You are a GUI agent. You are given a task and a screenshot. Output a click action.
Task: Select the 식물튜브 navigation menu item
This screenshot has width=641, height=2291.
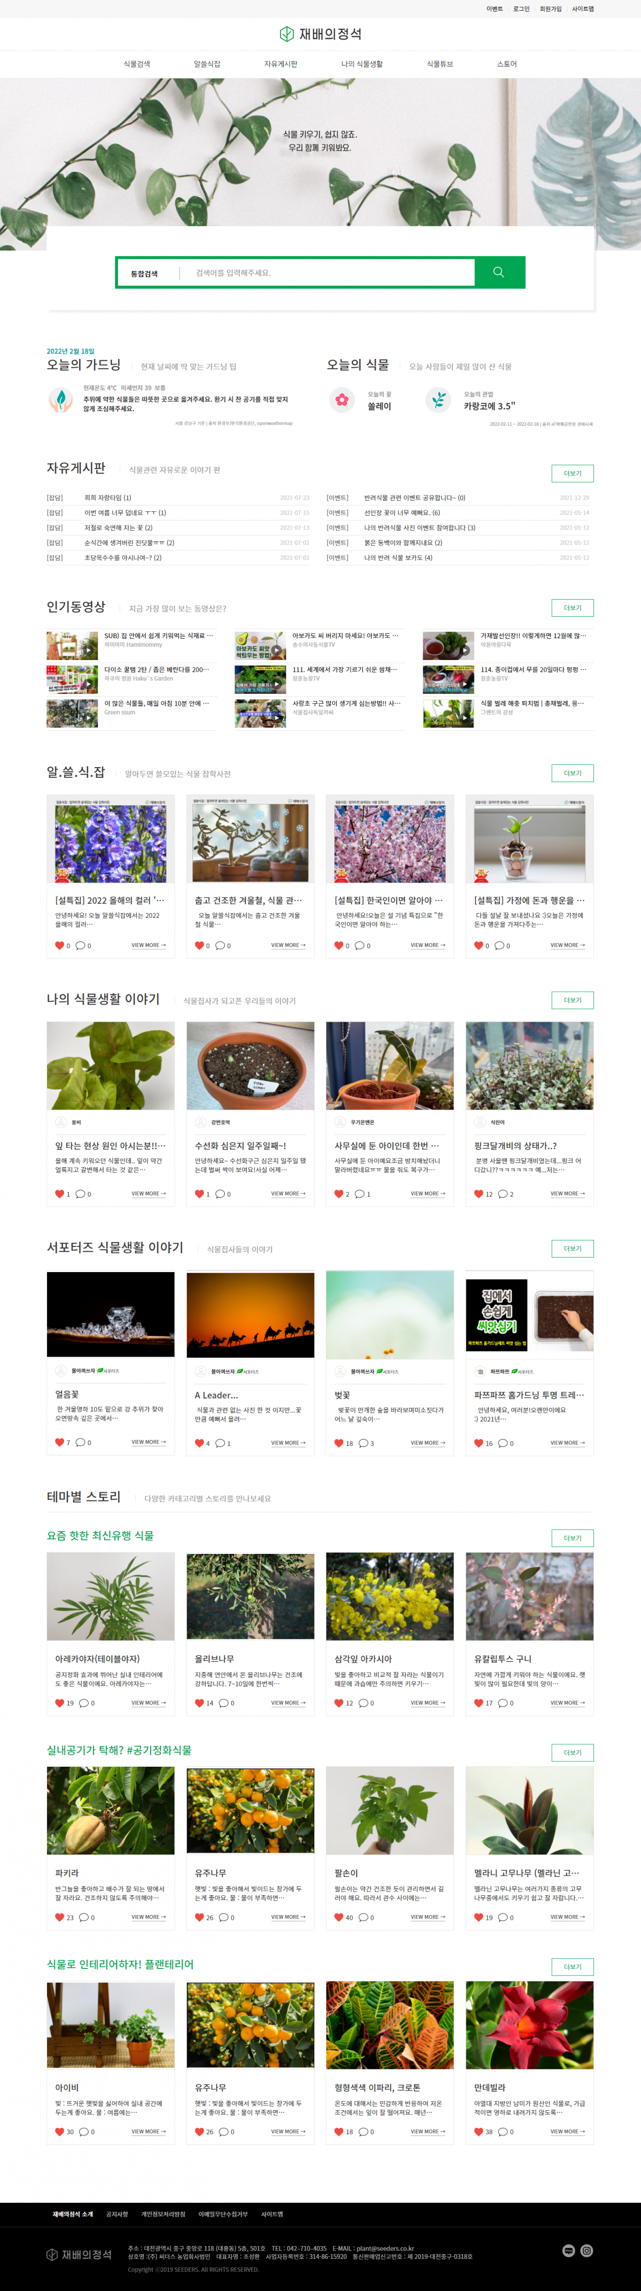click(x=440, y=64)
